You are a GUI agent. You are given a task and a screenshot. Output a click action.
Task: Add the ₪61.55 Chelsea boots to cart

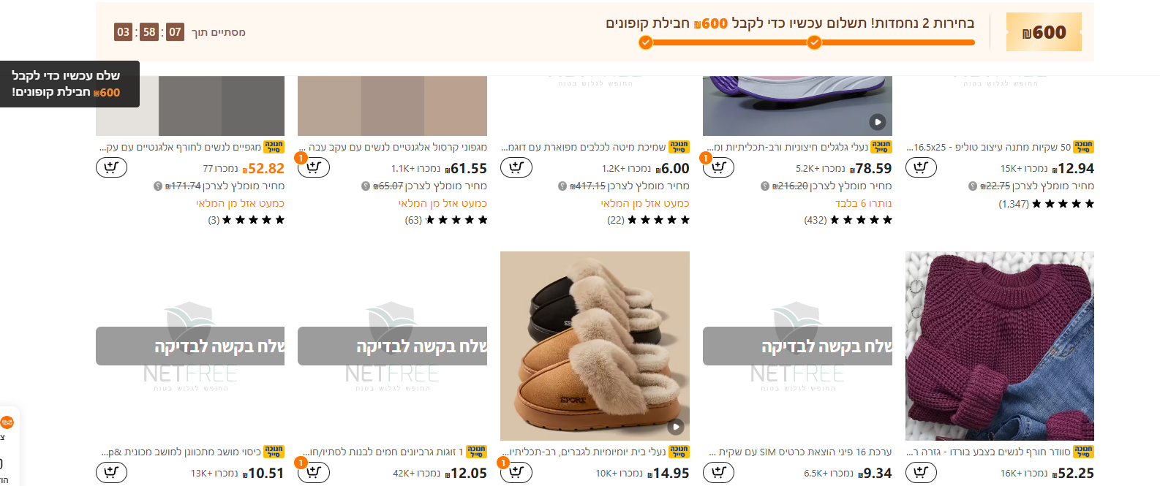[314, 167]
